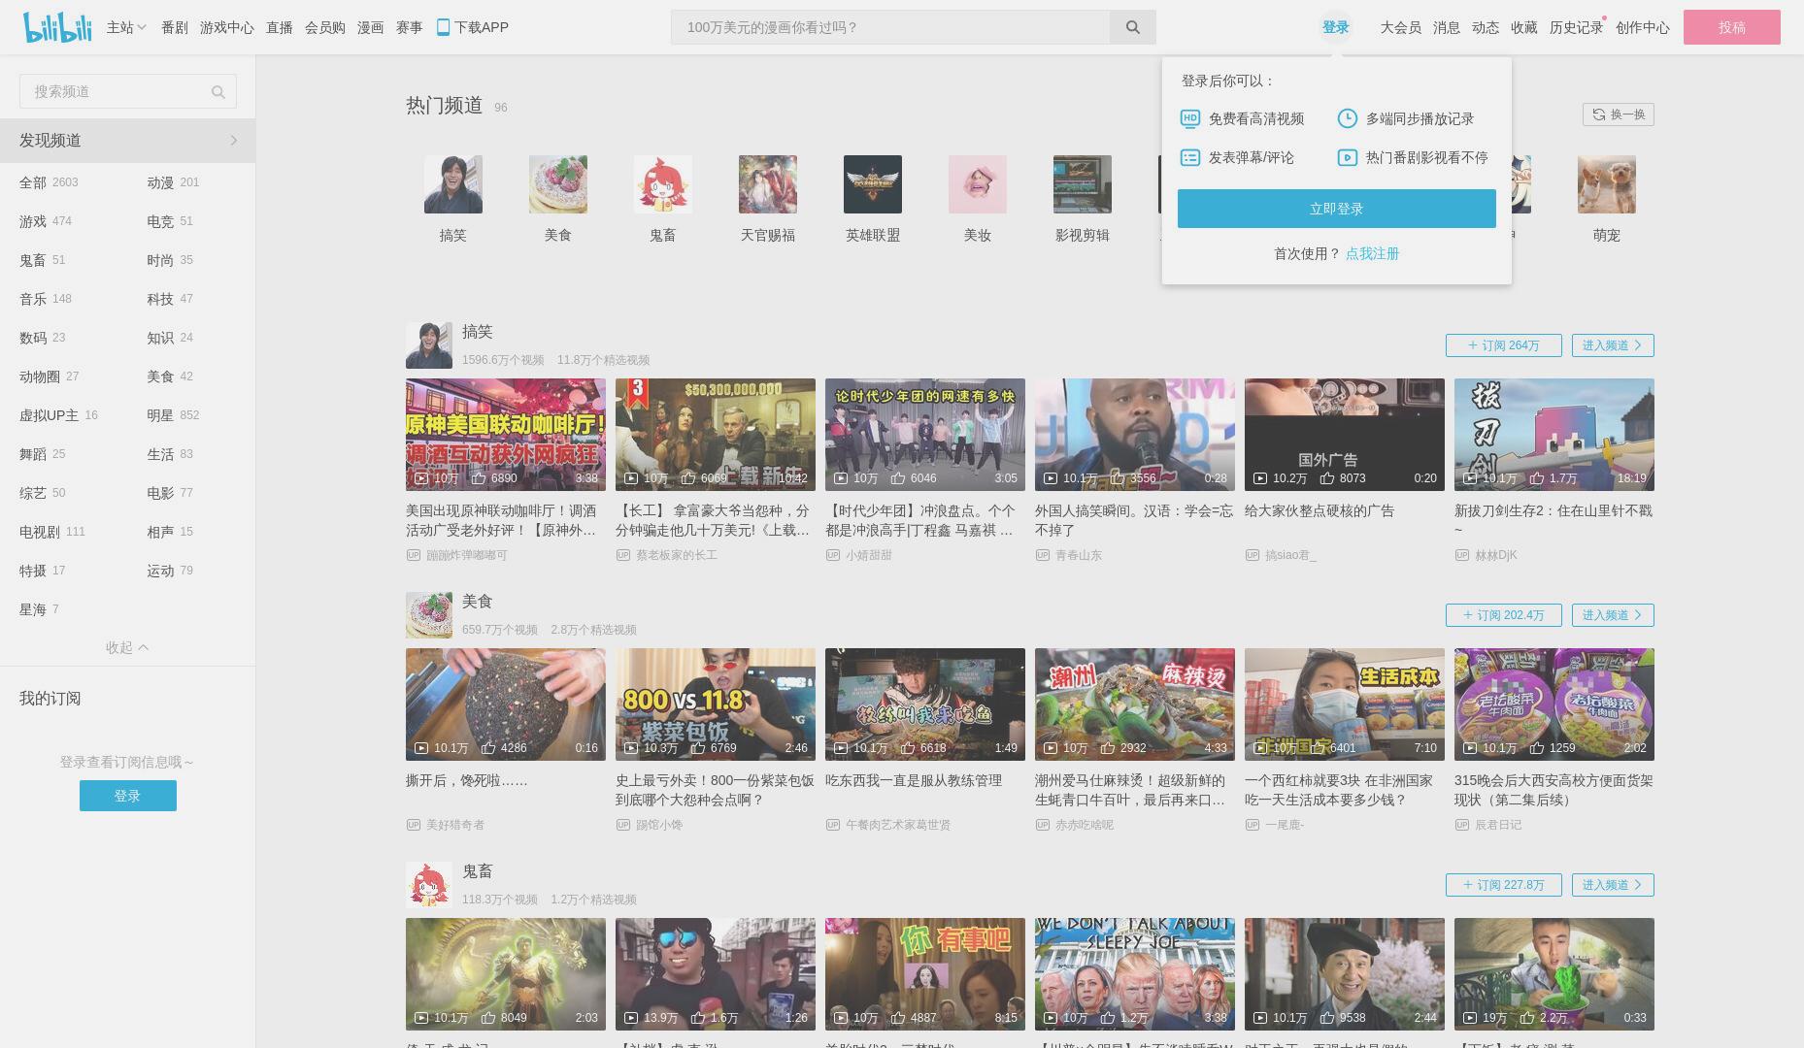Click the 美妆 channel icon

[x=978, y=184]
